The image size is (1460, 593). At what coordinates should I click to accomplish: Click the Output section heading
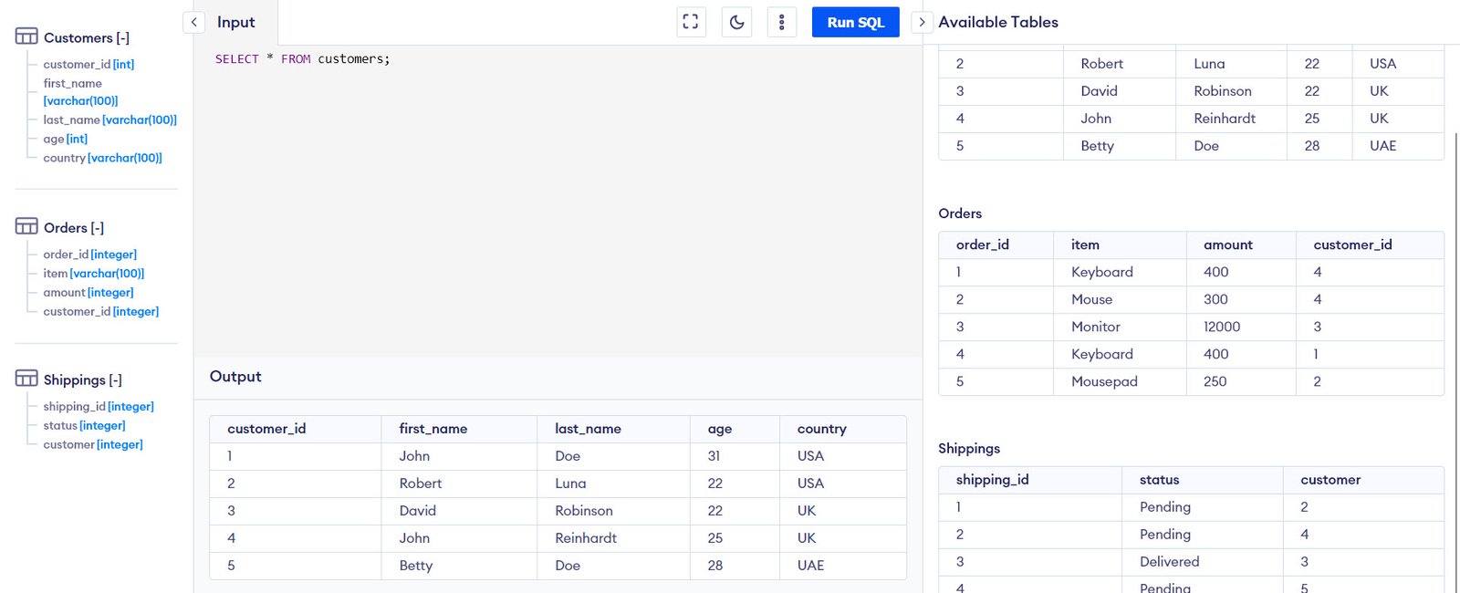235,376
